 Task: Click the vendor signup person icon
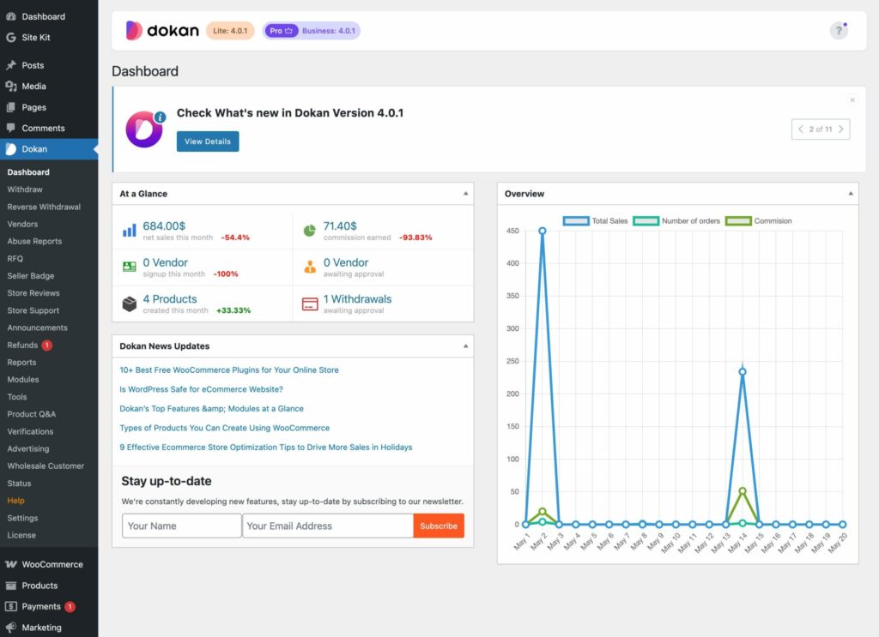coord(130,267)
